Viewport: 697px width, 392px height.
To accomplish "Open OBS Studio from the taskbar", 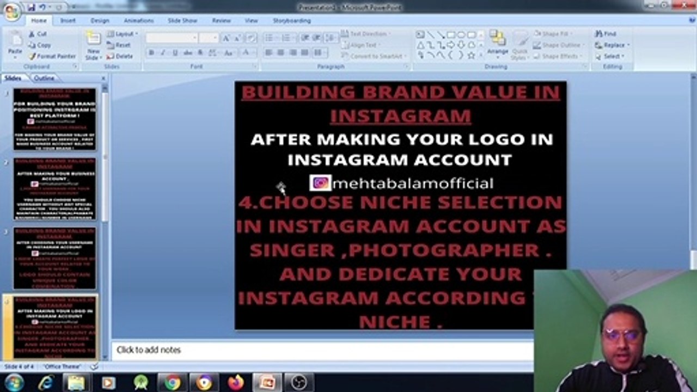I will (x=299, y=383).
